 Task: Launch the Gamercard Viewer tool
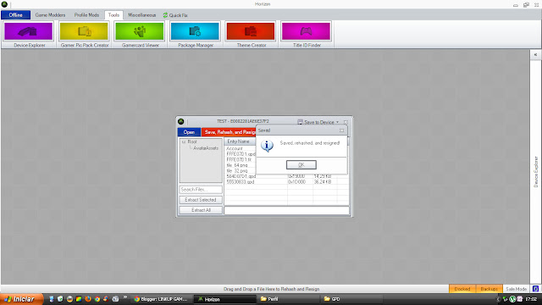pos(140,35)
